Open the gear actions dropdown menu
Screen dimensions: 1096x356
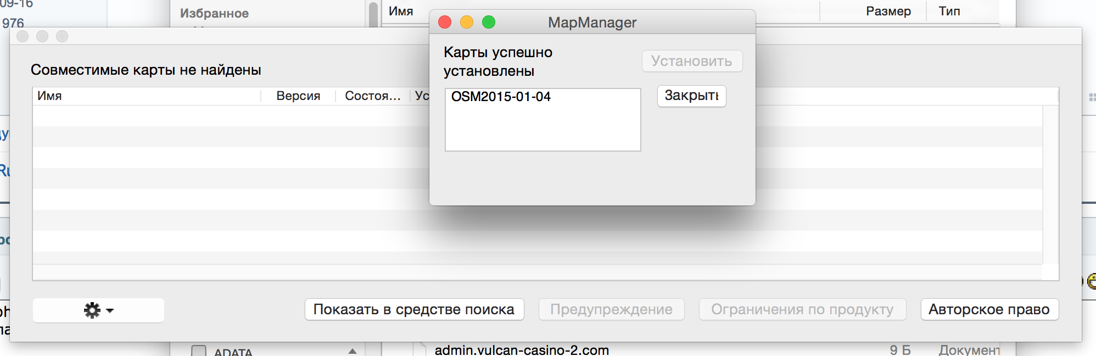click(x=98, y=310)
